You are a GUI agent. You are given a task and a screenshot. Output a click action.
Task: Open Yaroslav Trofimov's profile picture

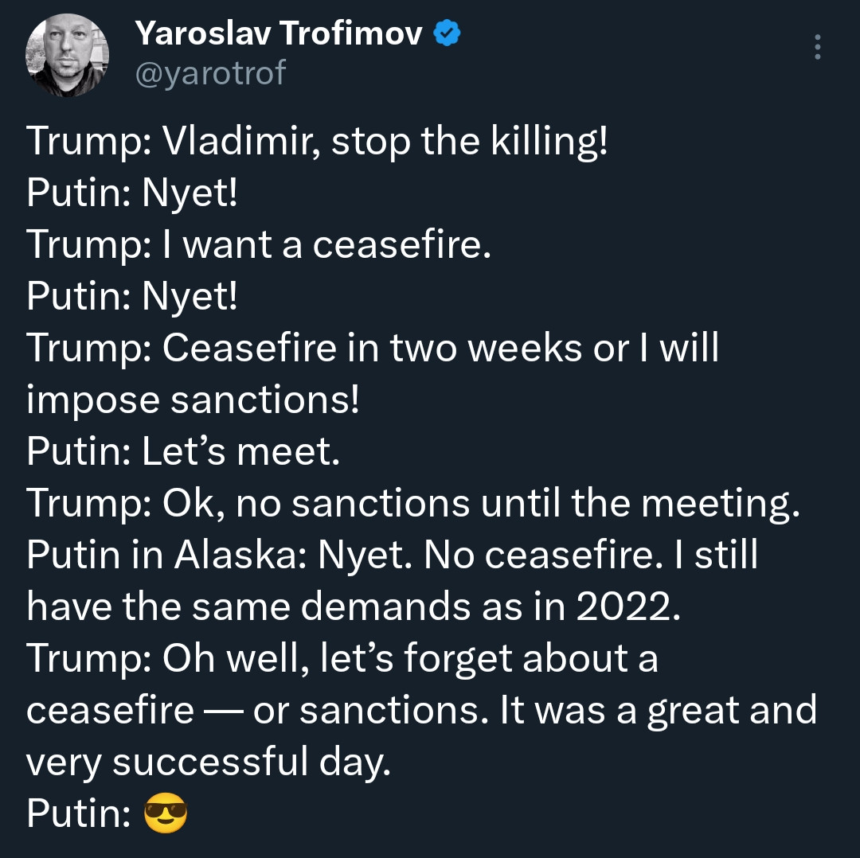[67, 55]
